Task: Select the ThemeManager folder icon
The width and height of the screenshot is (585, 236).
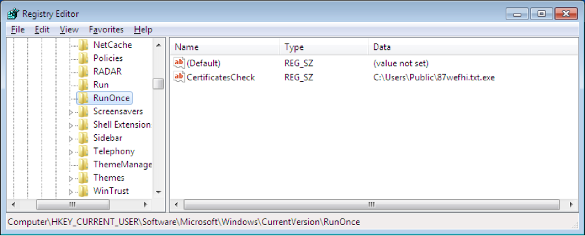Action: point(83,165)
